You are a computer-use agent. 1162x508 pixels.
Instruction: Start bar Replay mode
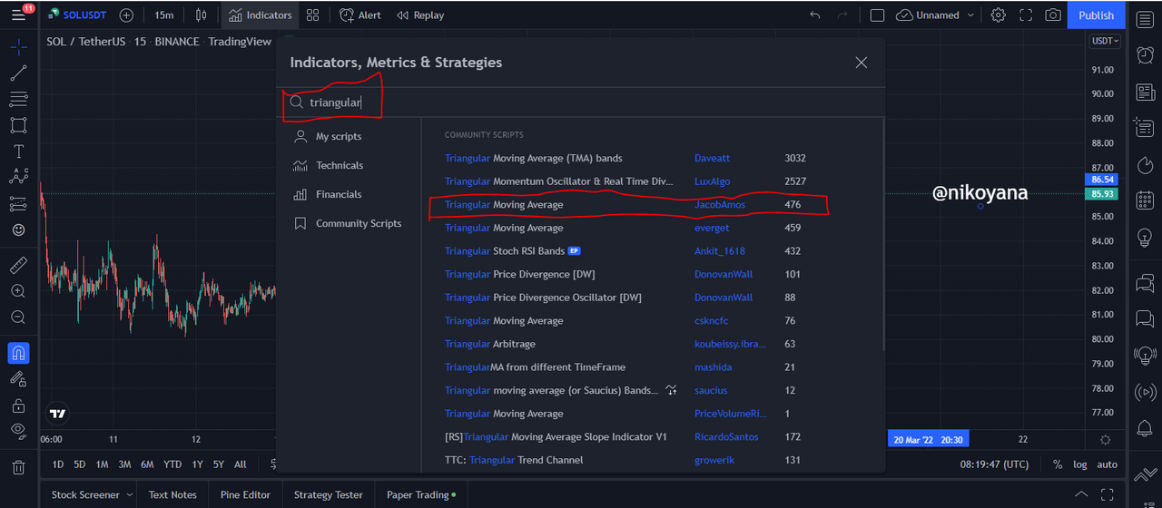click(x=420, y=15)
